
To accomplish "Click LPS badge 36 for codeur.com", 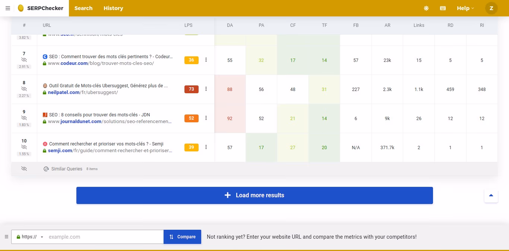I will click(x=192, y=60).
